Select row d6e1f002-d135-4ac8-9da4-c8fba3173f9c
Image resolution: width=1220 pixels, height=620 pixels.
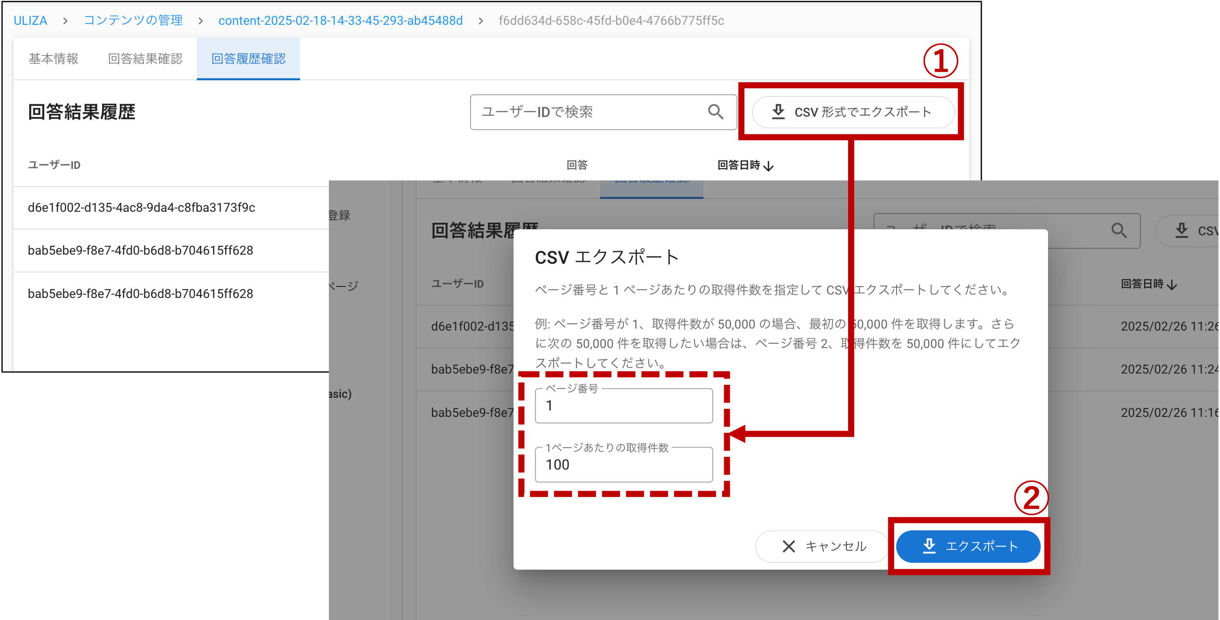[172, 207]
